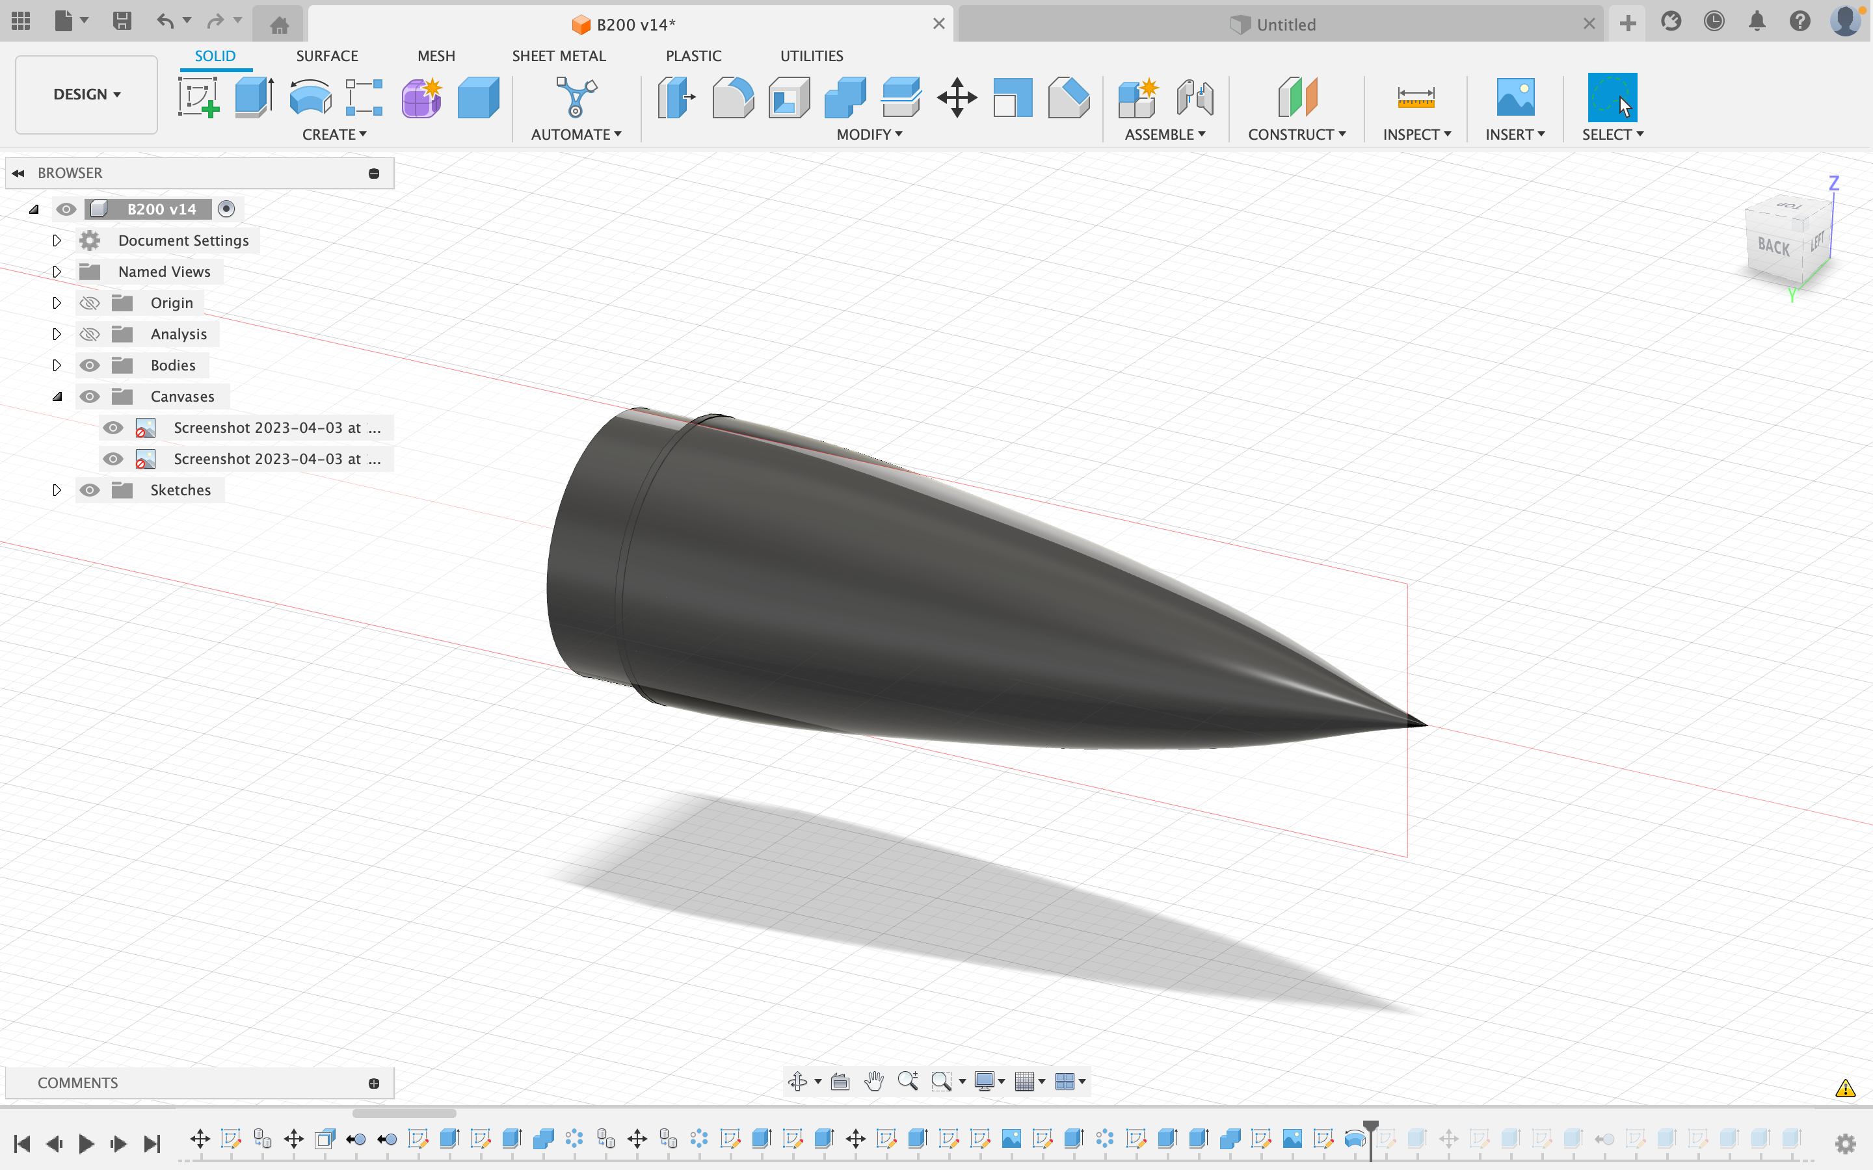Viewport: 1873px width, 1170px height.
Task: Toggle visibility of Bodies folder
Action: click(90, 364)
